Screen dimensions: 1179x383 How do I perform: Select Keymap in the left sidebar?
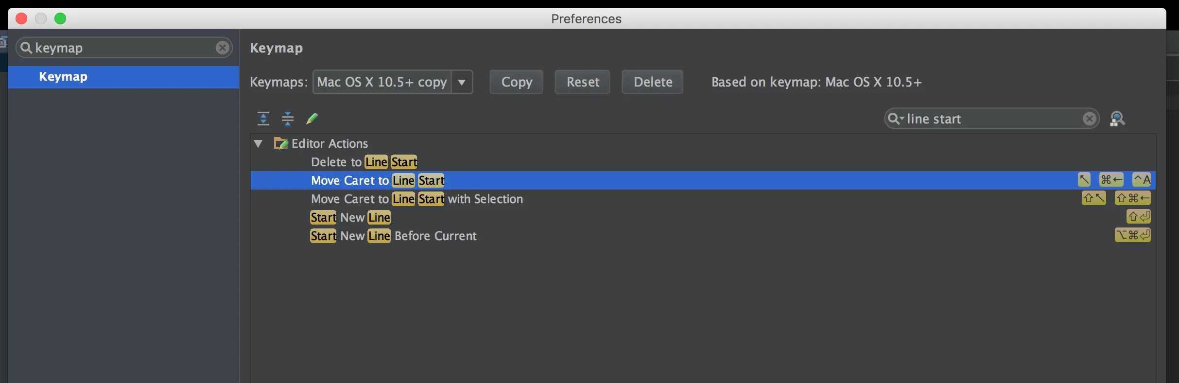[63, 77]
